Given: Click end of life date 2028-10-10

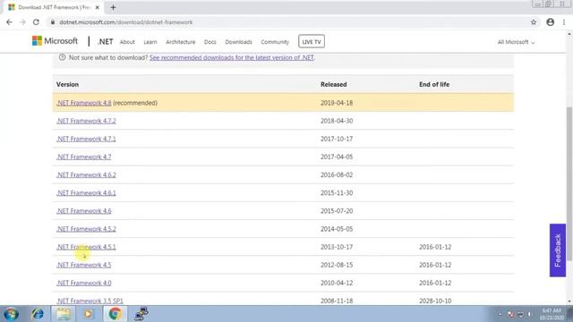Looking at the screenshot, I should (435, 301).
